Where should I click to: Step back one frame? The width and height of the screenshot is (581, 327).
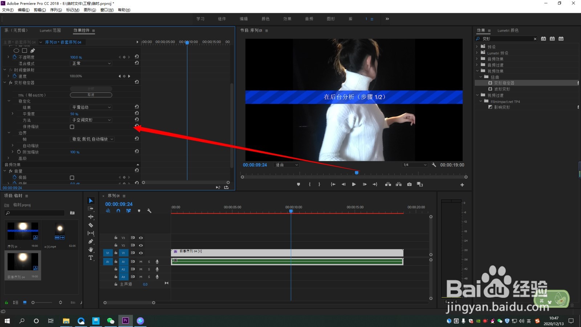pos(344,185)
